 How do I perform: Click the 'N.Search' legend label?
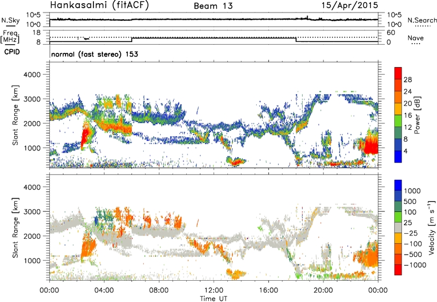422,20
